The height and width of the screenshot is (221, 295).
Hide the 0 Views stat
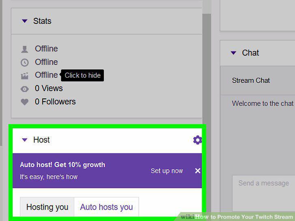coord(49,88)
